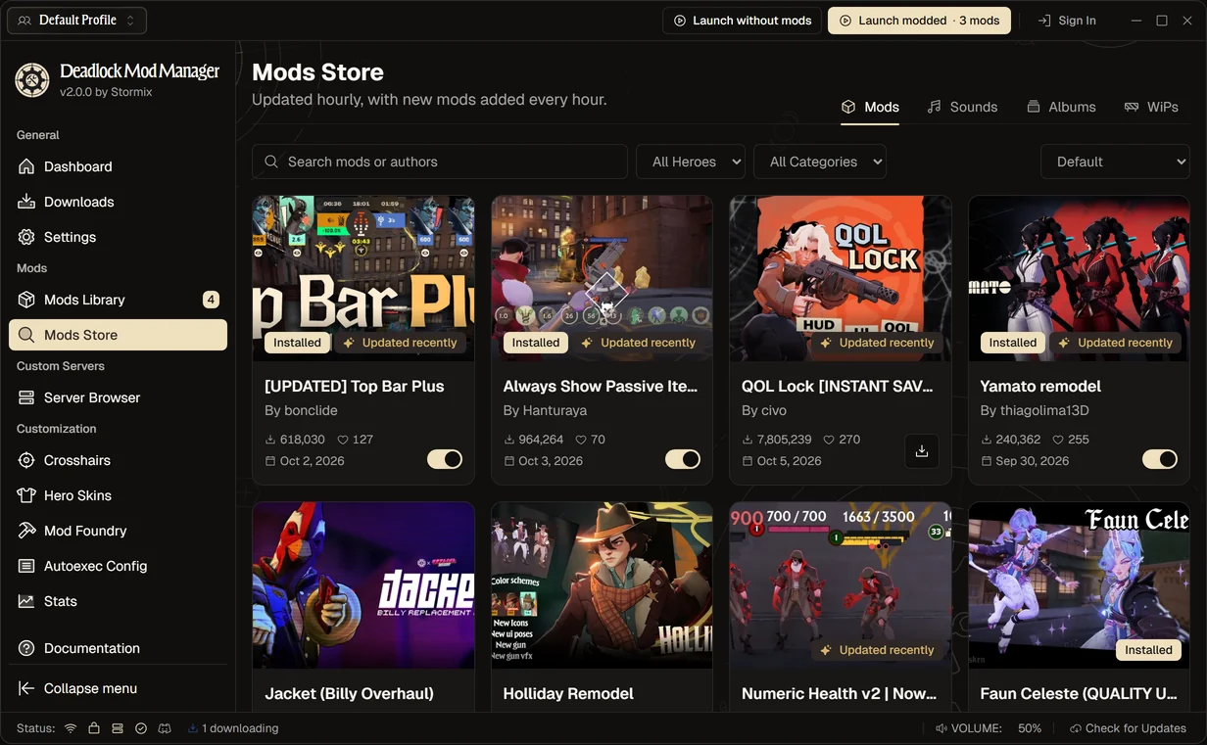Viewport: 1207px width, 745px height.
Task: Go to the Downloads section
Action: (118, 202)
